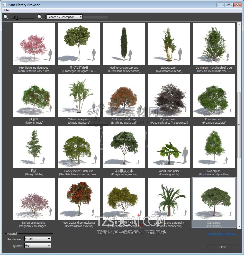
Task: Click the (Liquidambar styraciflua) label text
Action: [x=214, y=174]
